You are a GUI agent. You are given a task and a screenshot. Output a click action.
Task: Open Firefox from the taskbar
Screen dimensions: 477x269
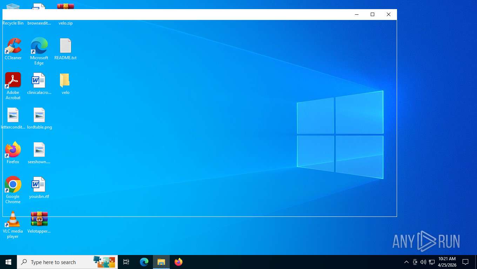178,262
